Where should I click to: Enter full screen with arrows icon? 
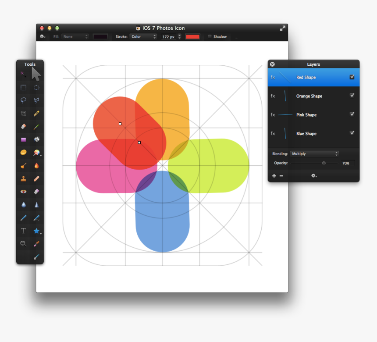pos(282,28)
